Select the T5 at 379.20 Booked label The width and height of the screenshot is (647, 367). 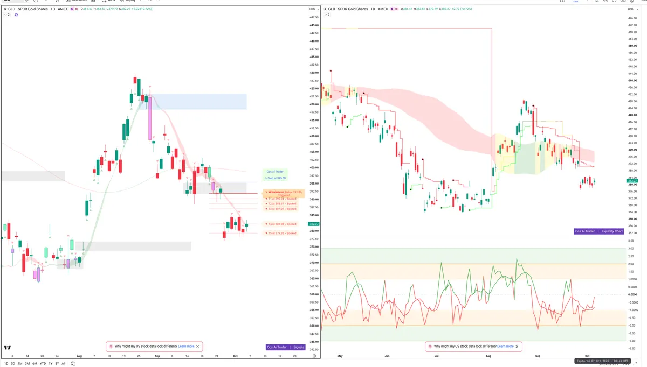[280, 233]
